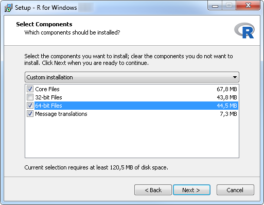This screenshot has height=205, width=264.
Task: Toggle the Core Files checkbox
Action: tap(30, 89)
